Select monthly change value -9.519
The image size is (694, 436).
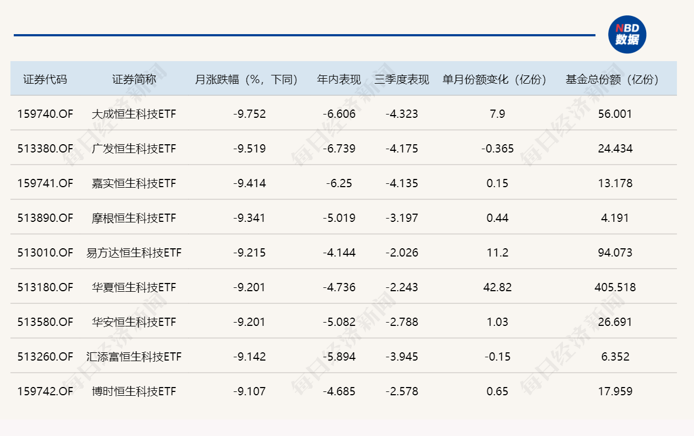[x=249, y=149]
